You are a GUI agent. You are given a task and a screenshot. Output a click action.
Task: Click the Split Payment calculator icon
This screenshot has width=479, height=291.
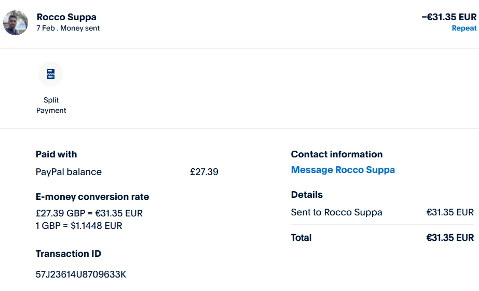(x=51, y=74)
